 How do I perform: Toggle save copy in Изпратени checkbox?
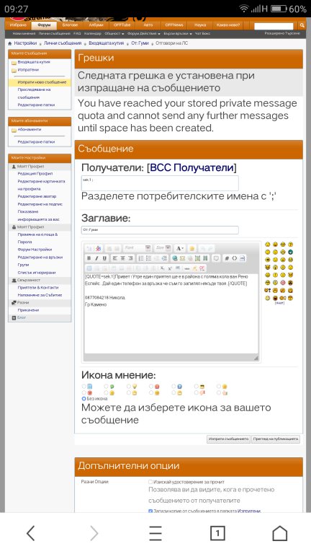point(150,511)
